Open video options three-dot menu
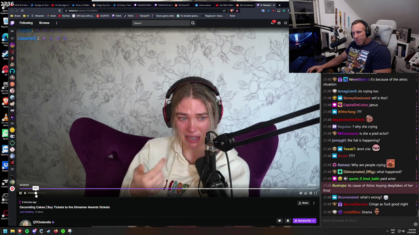The width and height of the screenshot is (419, 235). [314, 203]
